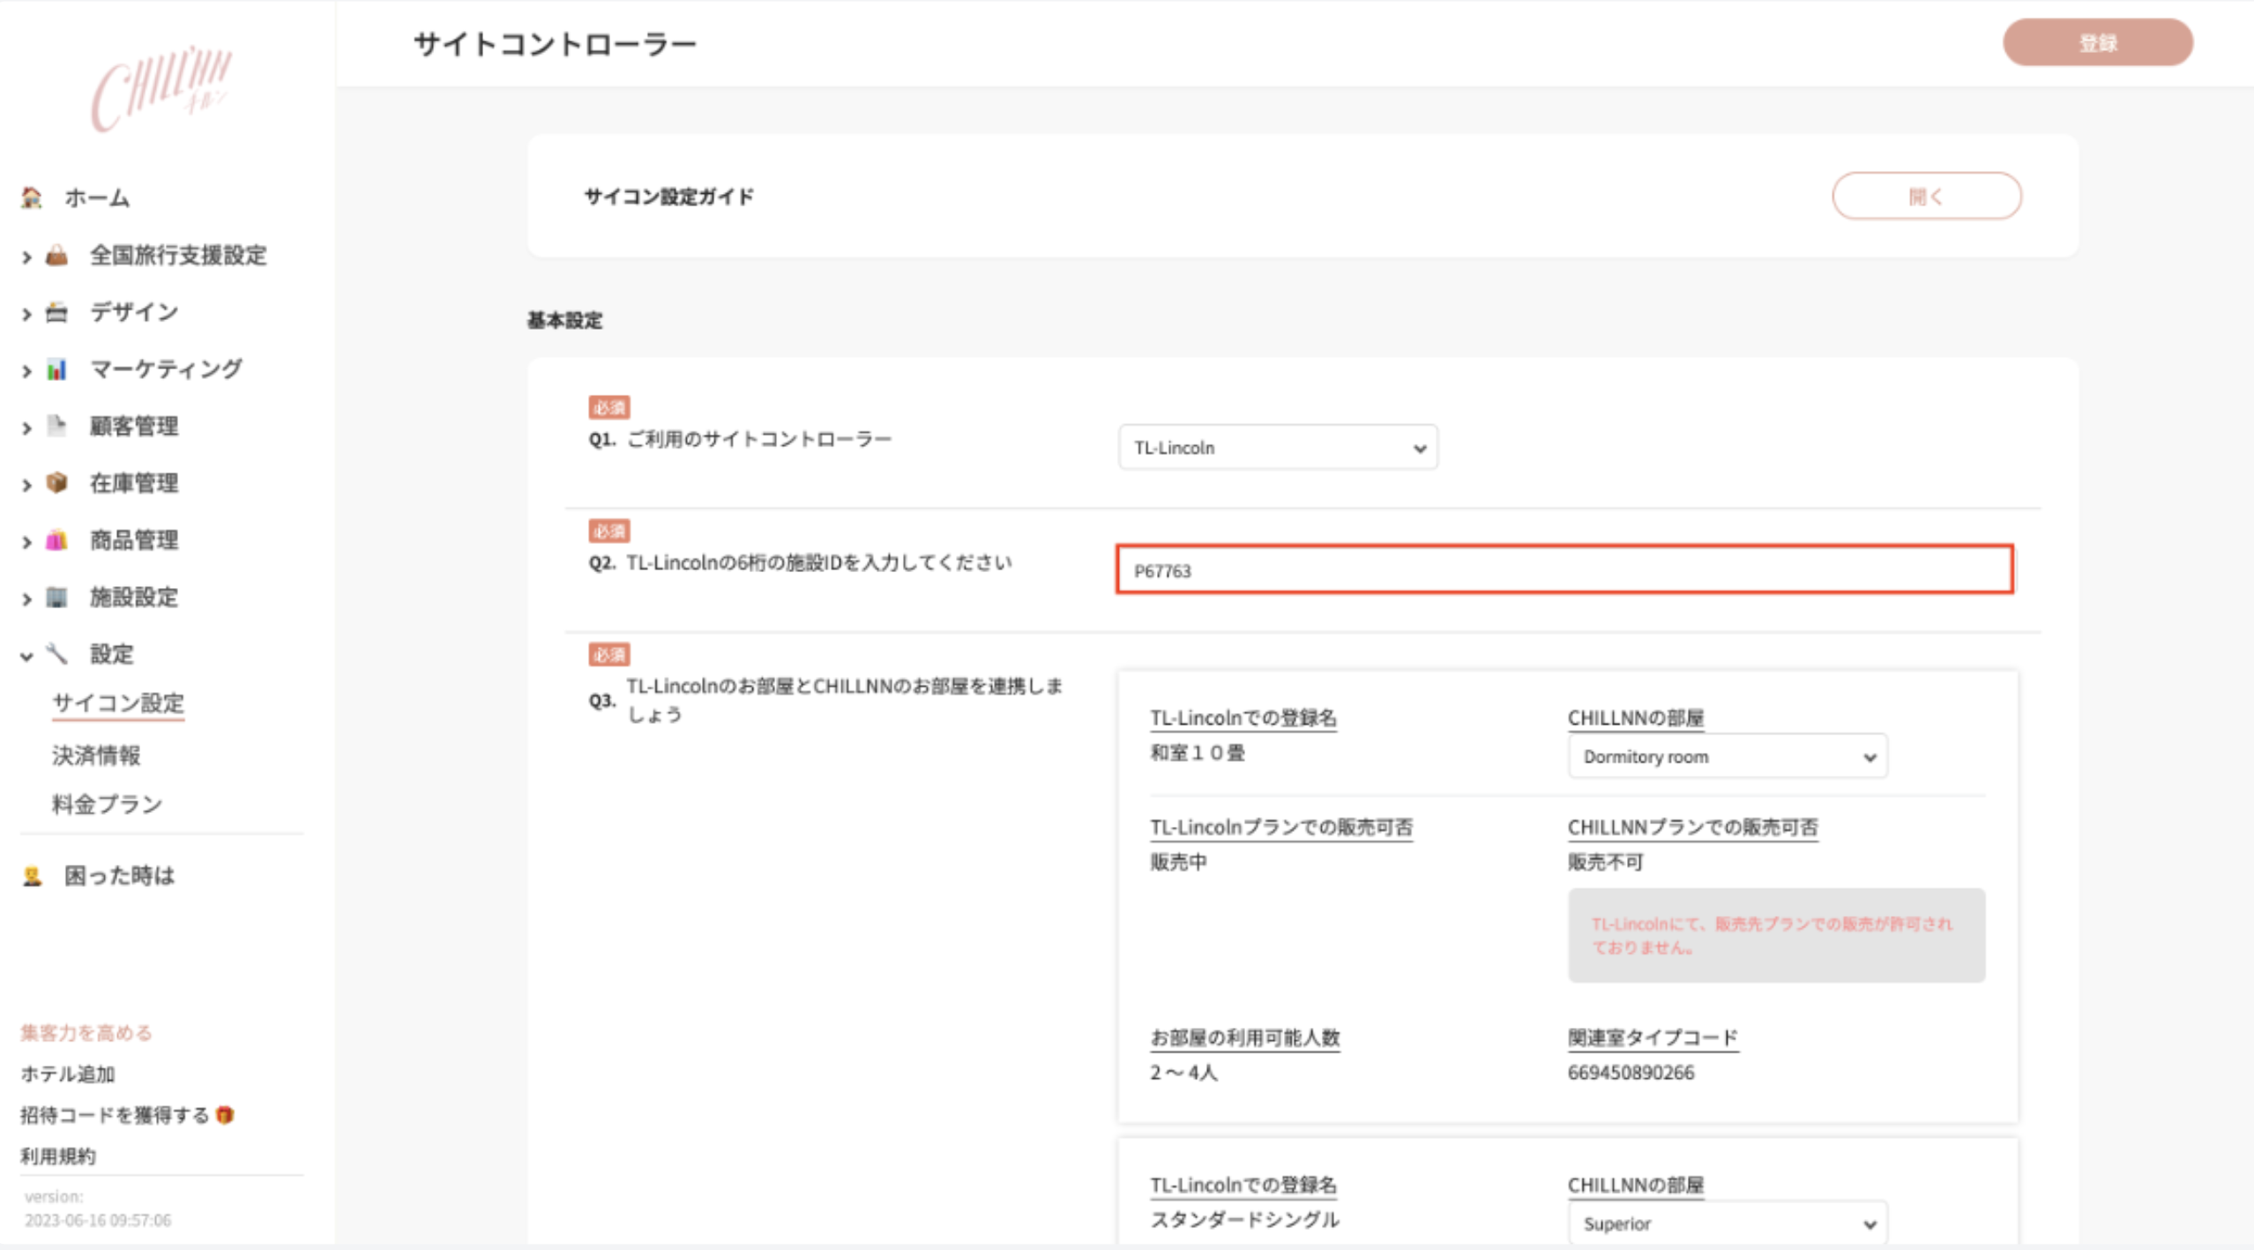Expand the マーケティング sidebar section
Screen dimensions: 2254x1250
[x=26, y=369]
